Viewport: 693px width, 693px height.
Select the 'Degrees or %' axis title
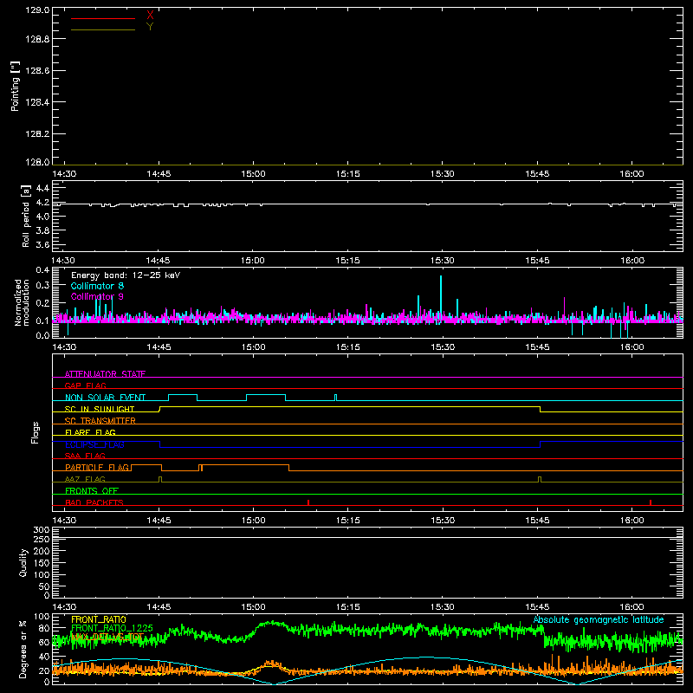tap(23, 649)
